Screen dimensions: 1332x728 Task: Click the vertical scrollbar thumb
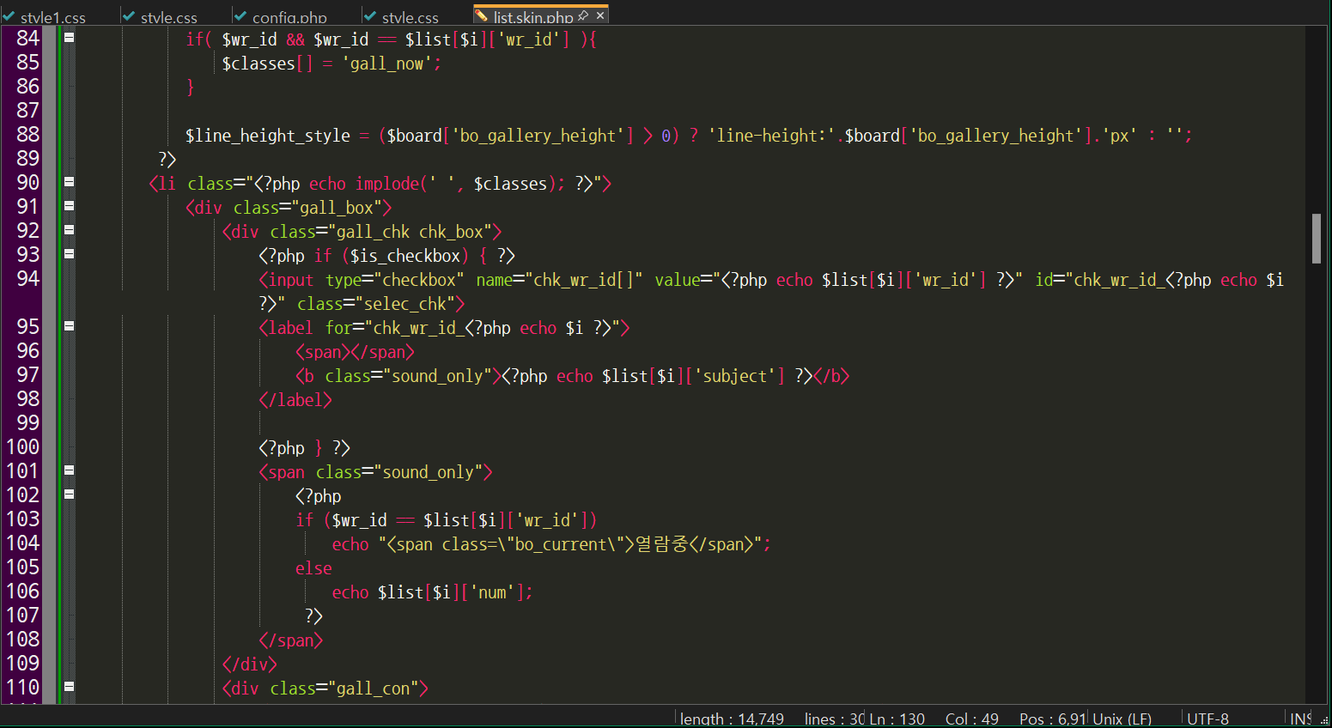1316,238
